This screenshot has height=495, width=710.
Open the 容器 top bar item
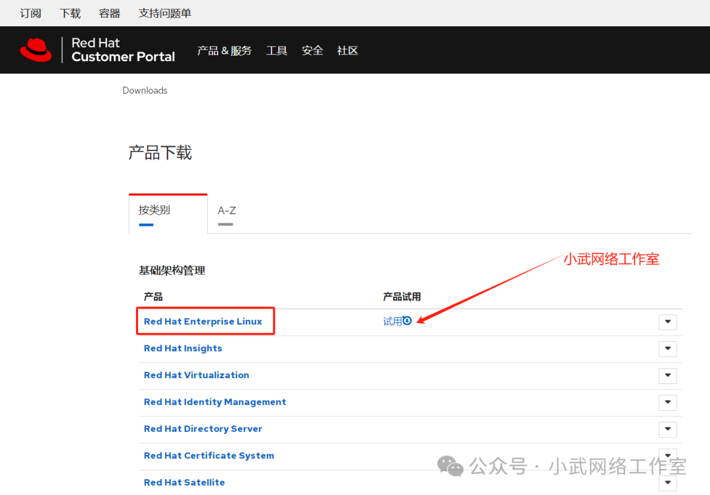coord(110,13)
